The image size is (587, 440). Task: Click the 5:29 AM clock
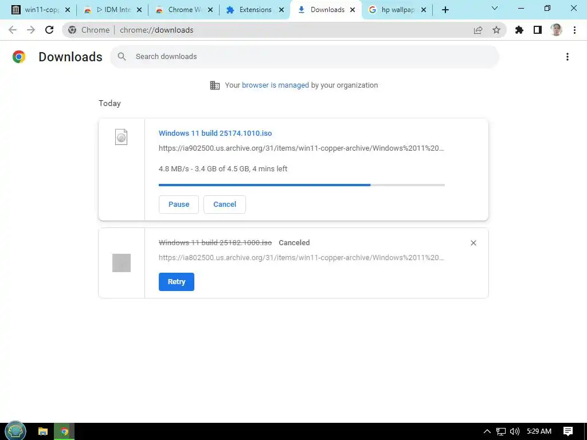pos(539,431)
